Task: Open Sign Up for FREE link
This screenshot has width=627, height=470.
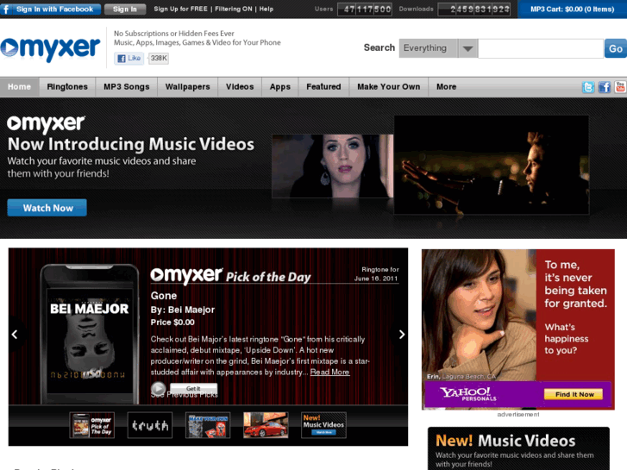Action: 181,9
